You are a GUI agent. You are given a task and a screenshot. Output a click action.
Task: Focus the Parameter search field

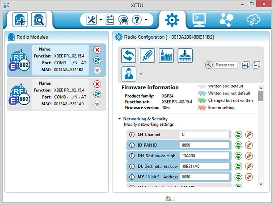(x=226, y=65)
